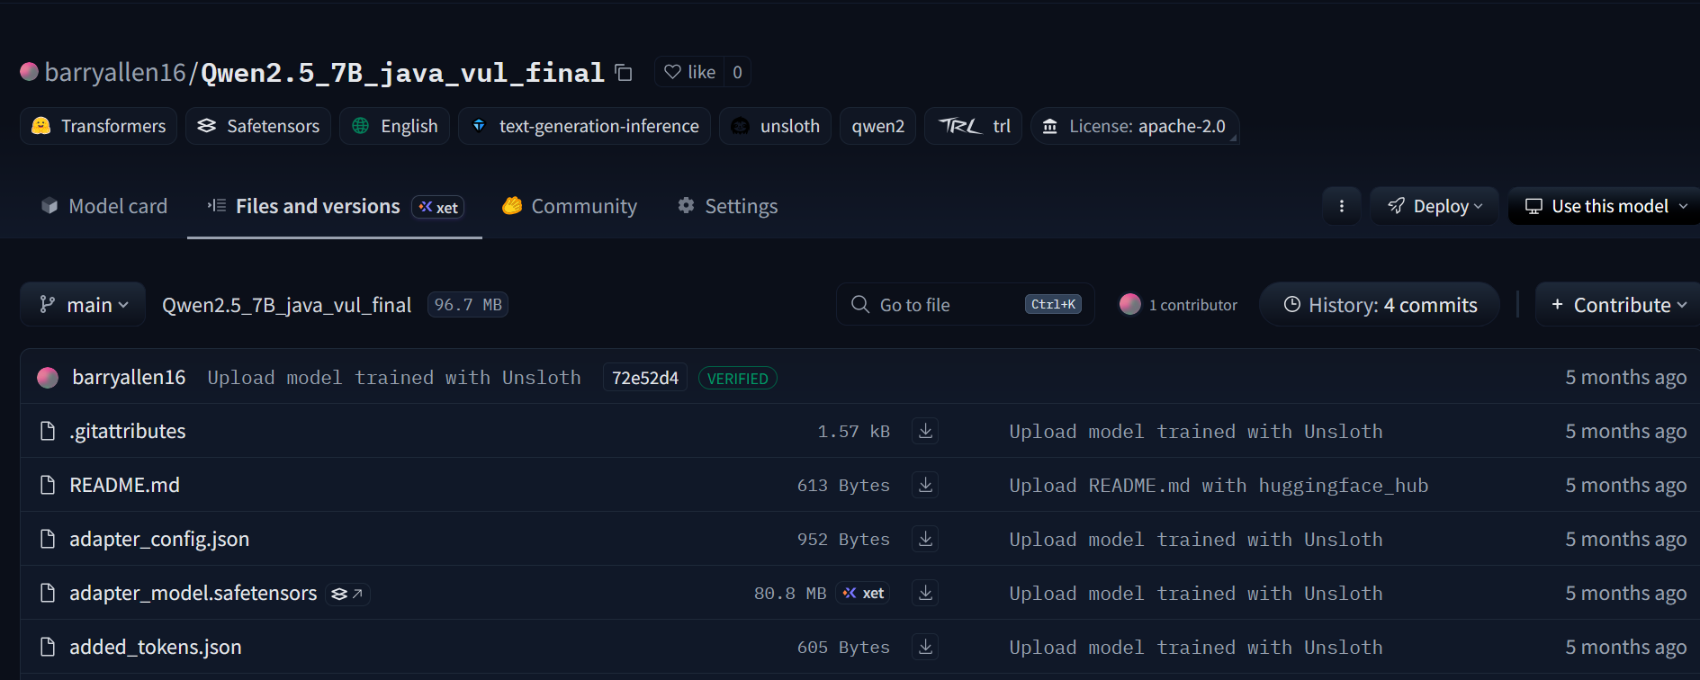Open the Deploy dropdown

point(1435,206)
